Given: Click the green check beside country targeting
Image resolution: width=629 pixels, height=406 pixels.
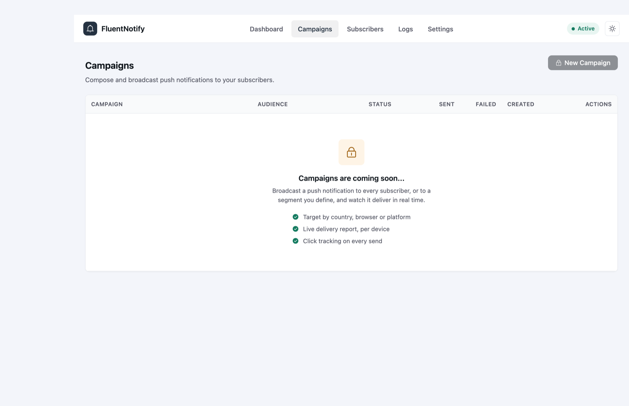Looking at the screenshot, I should tap(295, 217).
